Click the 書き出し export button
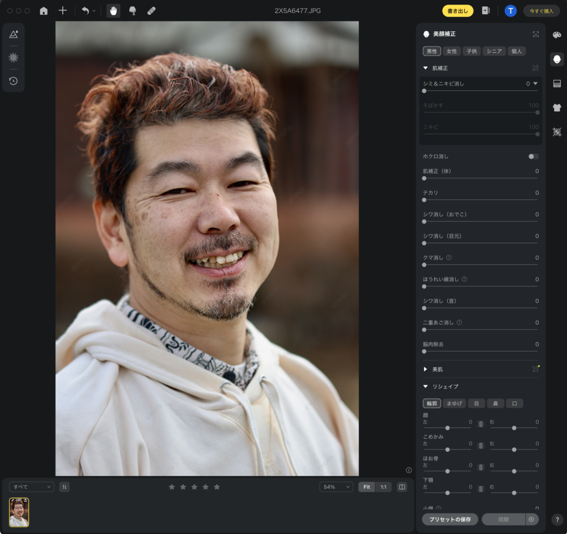This screenshot has width=567, height=534. [458, 11]
